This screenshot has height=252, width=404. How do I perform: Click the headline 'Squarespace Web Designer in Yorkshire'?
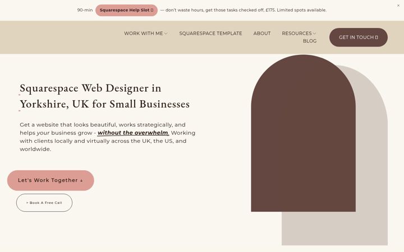(x=104, y=96)
